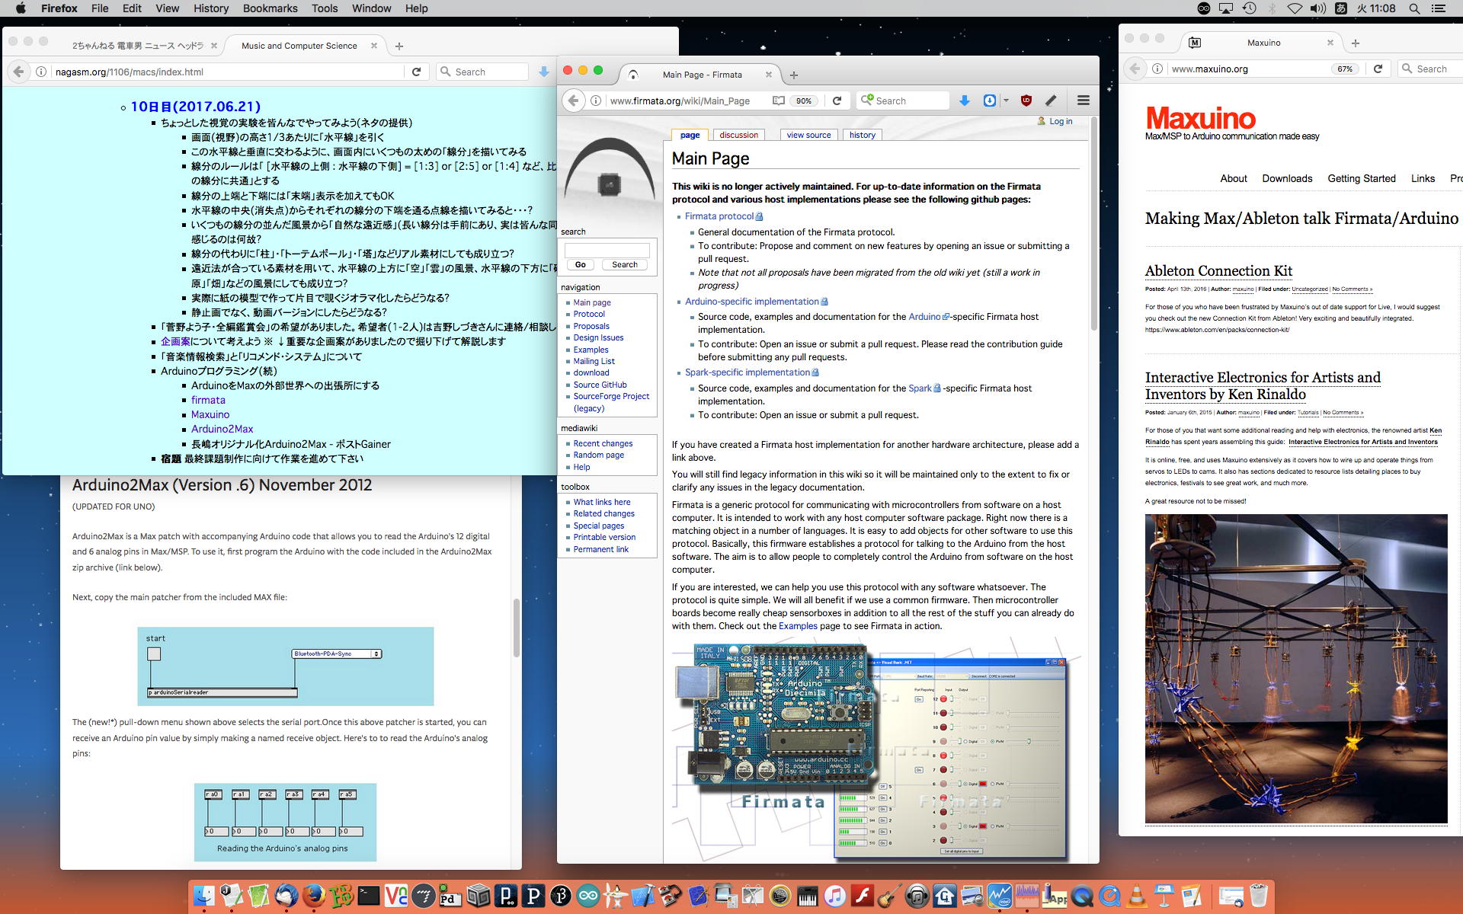1463x914 pixels.
Task: Launch Arduino from the Dock
Action: [x=588, y=896]
